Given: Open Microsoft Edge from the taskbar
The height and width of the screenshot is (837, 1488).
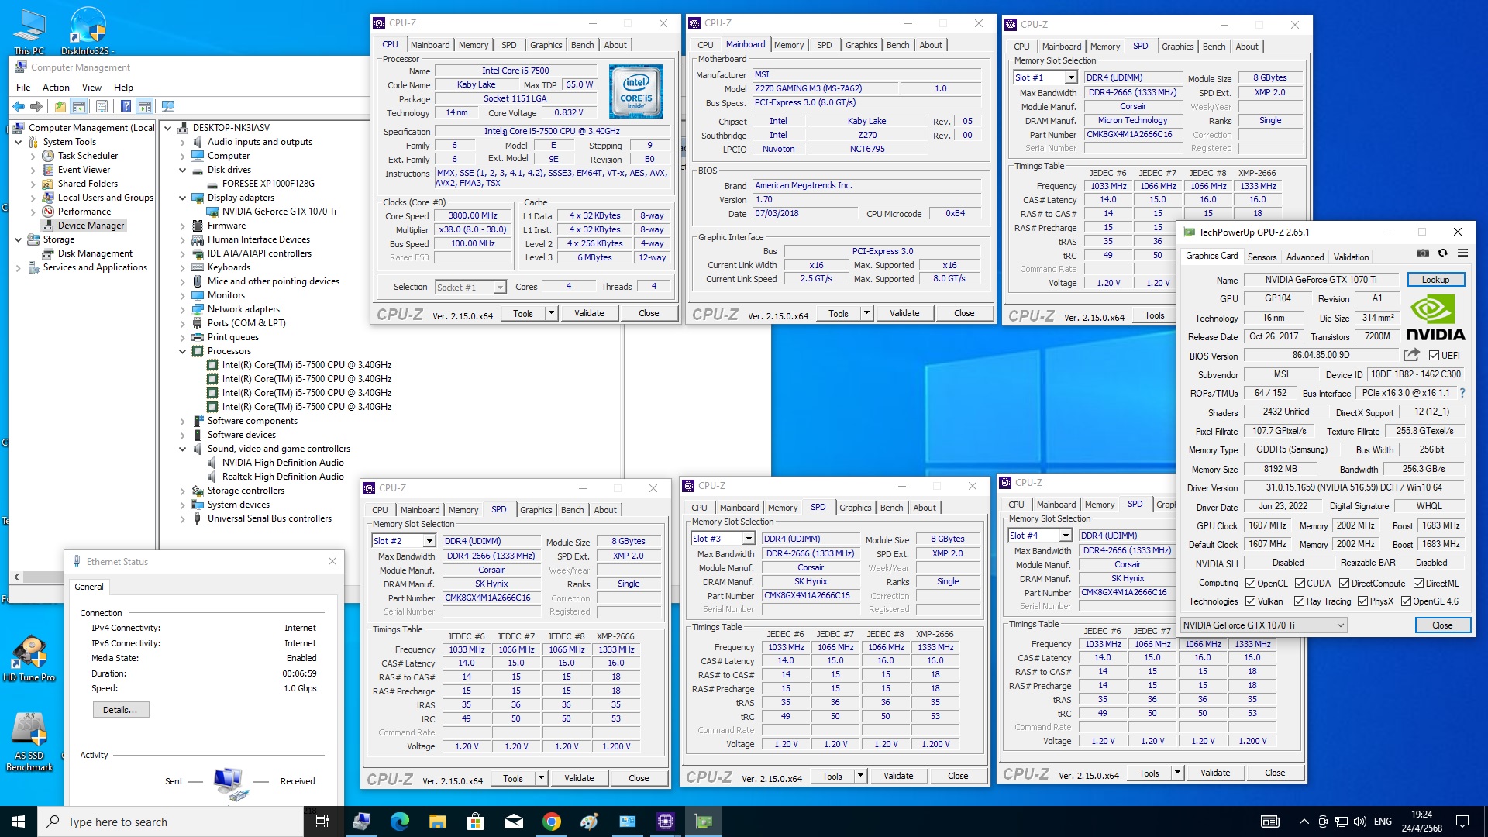Looking at the screenshot, I should pyautogui.click(x=399, y=821).
